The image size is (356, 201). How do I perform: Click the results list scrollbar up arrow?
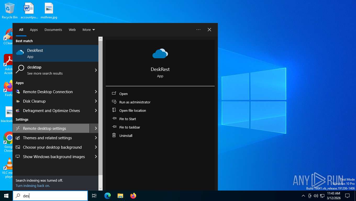[x=101, y=39]
